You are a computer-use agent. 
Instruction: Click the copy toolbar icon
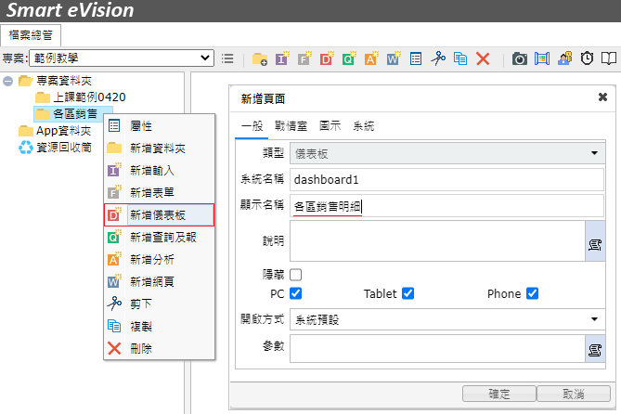[460, 58]
